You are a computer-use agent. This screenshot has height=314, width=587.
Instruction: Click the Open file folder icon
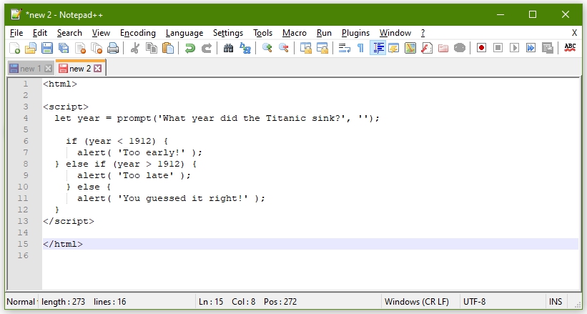click(30, 48)
